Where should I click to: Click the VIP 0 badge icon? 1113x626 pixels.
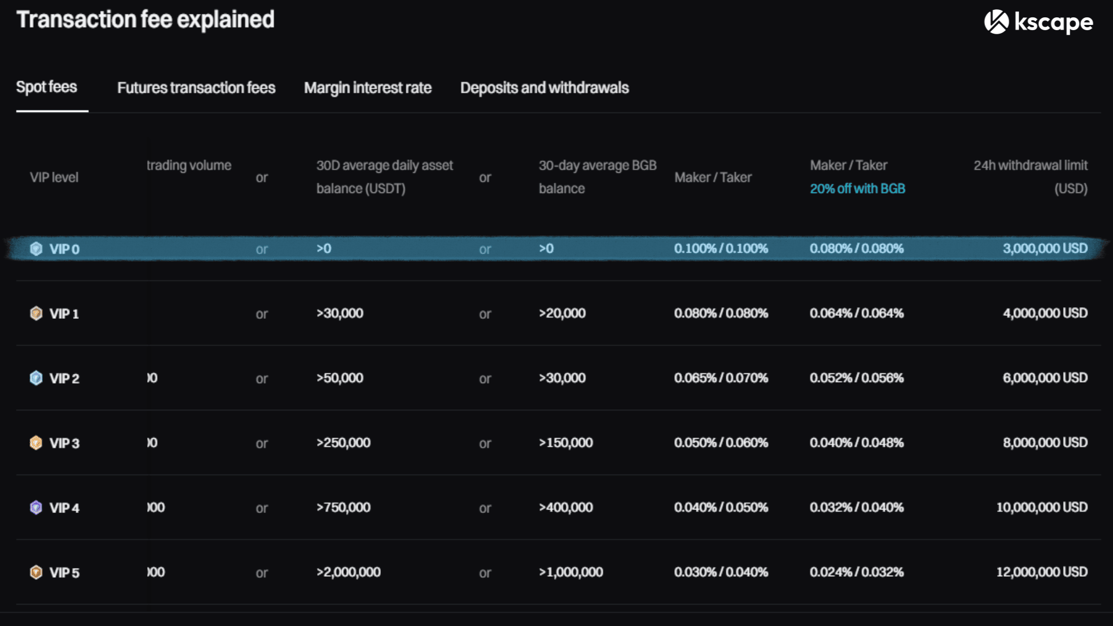pos(36,249)
